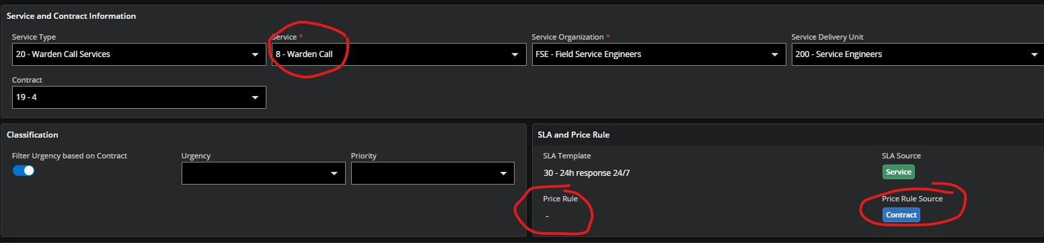
Task: Open the '200 - Service Engineers' selection
Action: [918, 54]
